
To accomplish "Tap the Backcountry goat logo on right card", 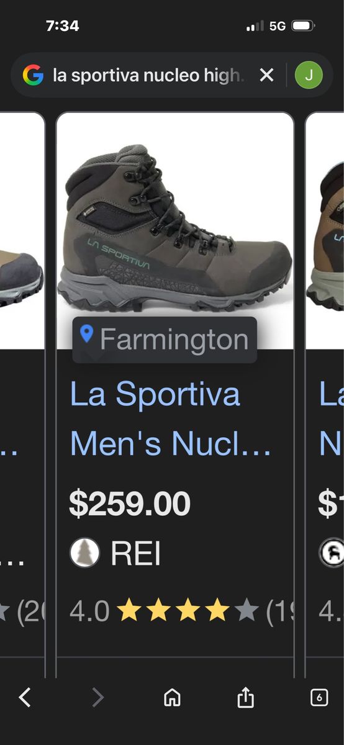I will (332, 553).
